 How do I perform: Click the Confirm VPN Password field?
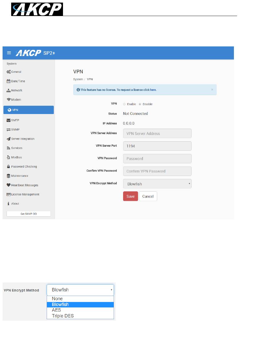point(157,171)
